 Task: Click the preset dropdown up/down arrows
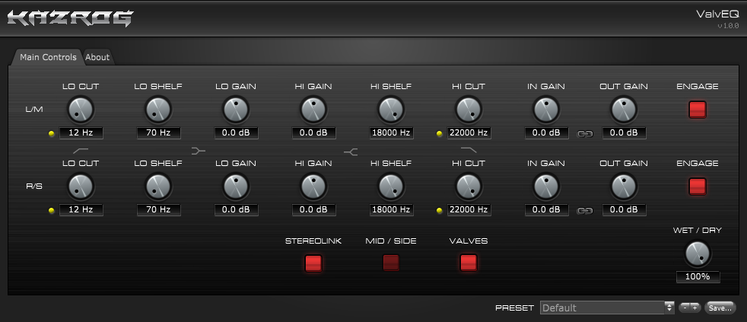[670, 308]
